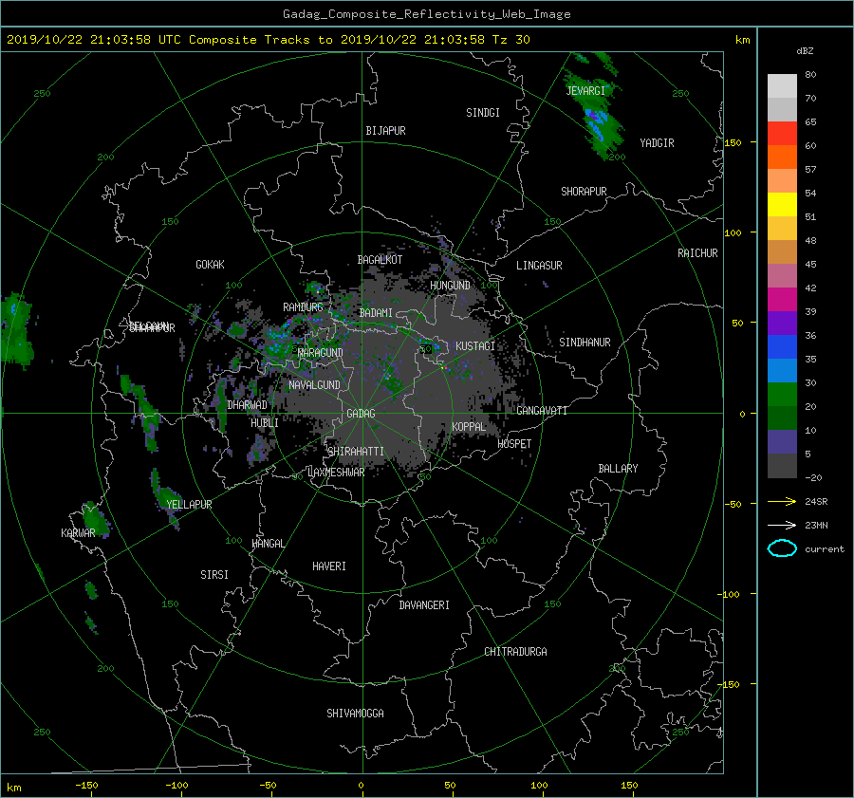Select the blue 36 dBZ legend swatch

pyautogui.click(x=782, y=347)
